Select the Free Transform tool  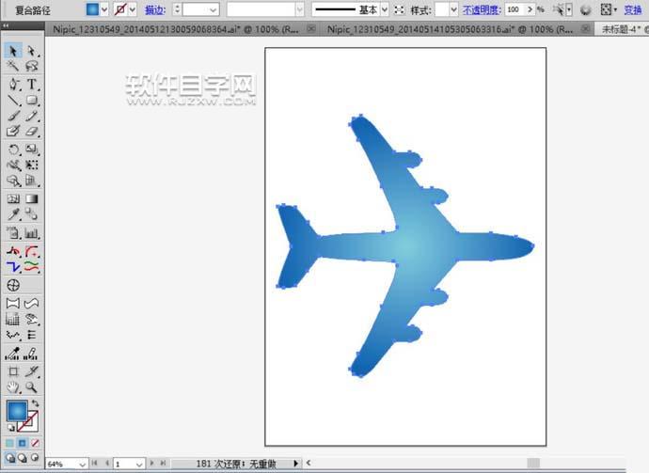pyautogui.click(x=31, y=166)
